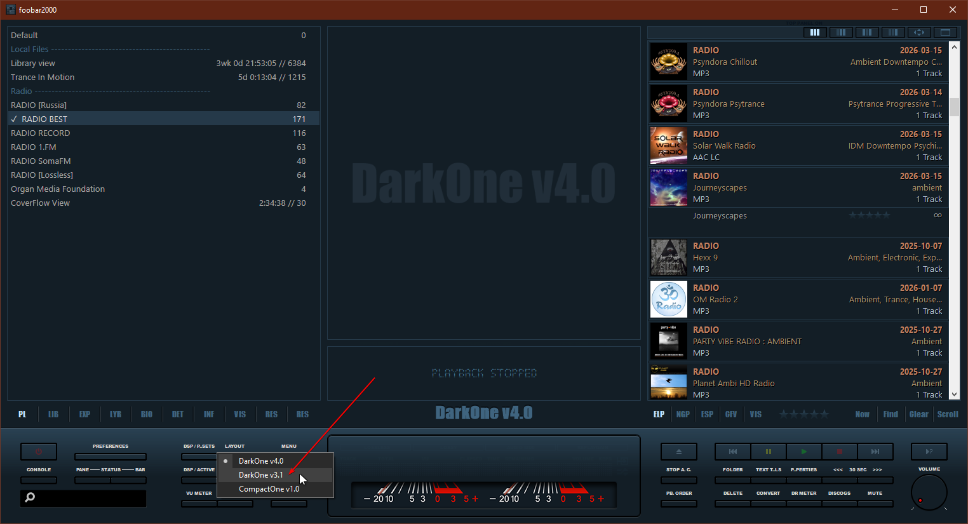Click the Eject icon button
This screenshot has height=524, width=968.
678,452
